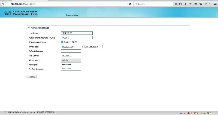View red critical alarms icon
The width and height of the screenshot is (218, 115).
click(189, 113)
